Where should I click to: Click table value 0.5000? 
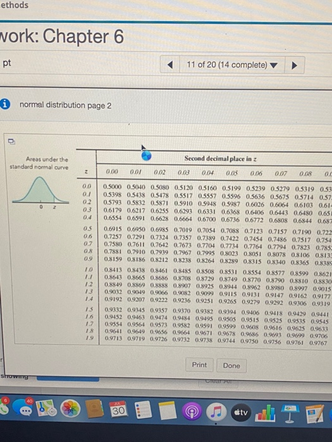tap(112, 187)
